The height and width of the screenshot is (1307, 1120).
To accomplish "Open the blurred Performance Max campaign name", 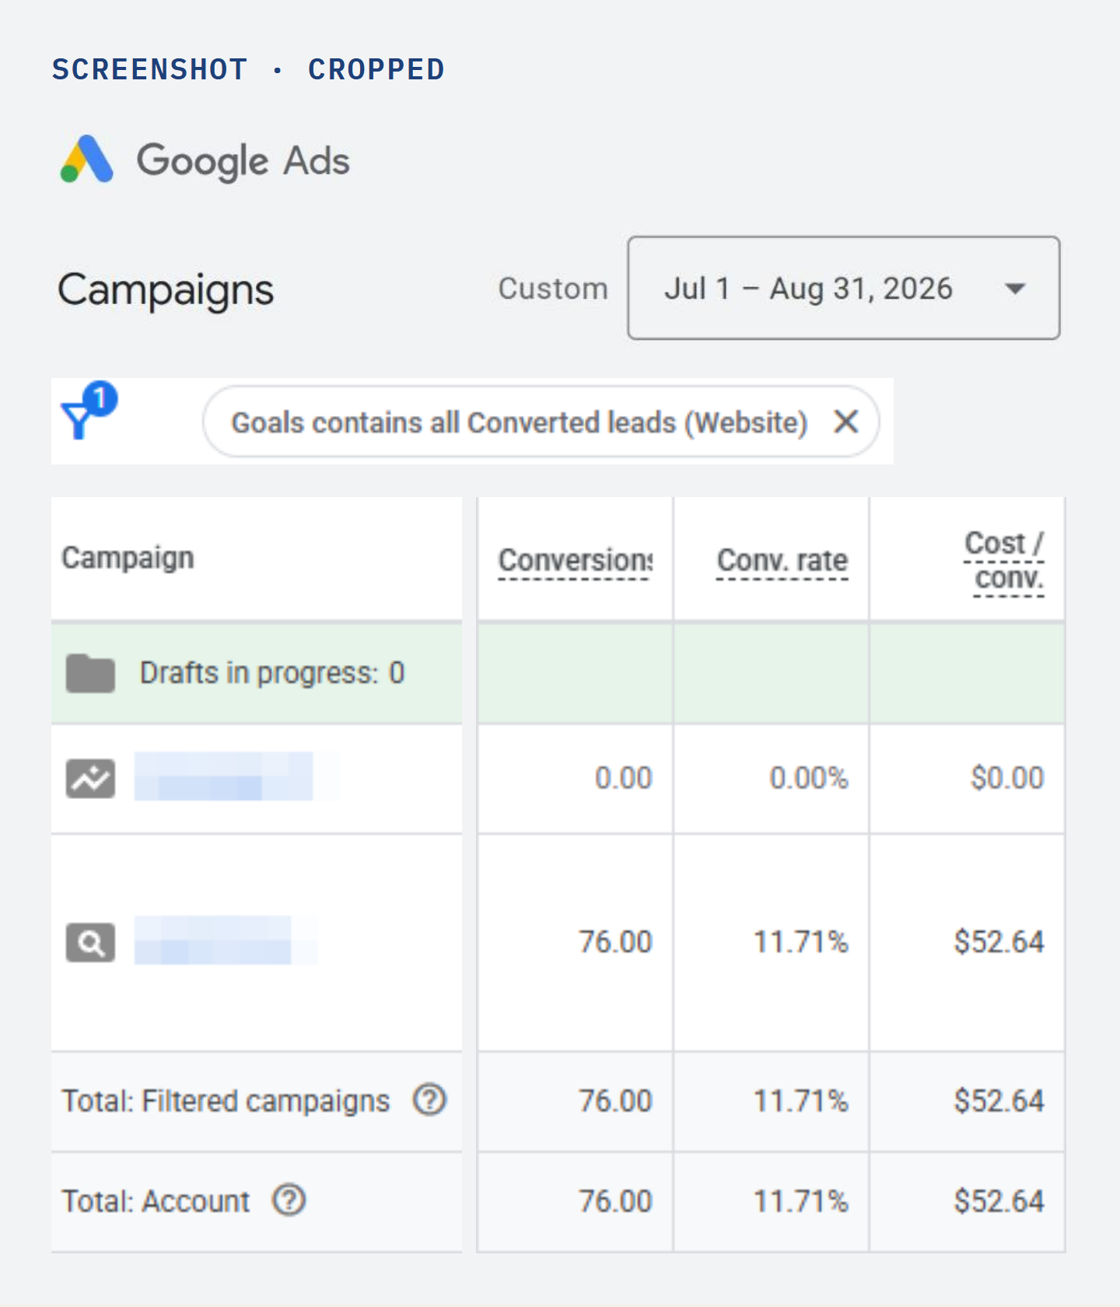I will (224, 776).
